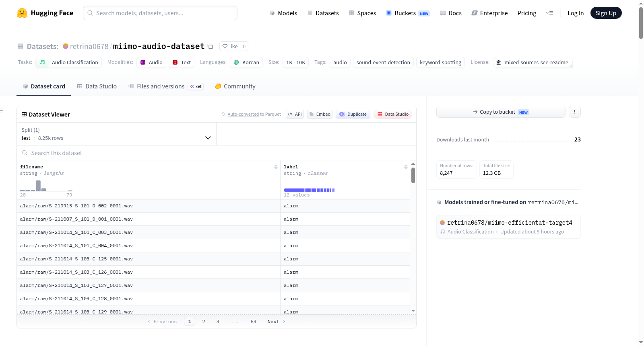644x346 pixels.
Task: Open the Community tab
Action: 235,86
